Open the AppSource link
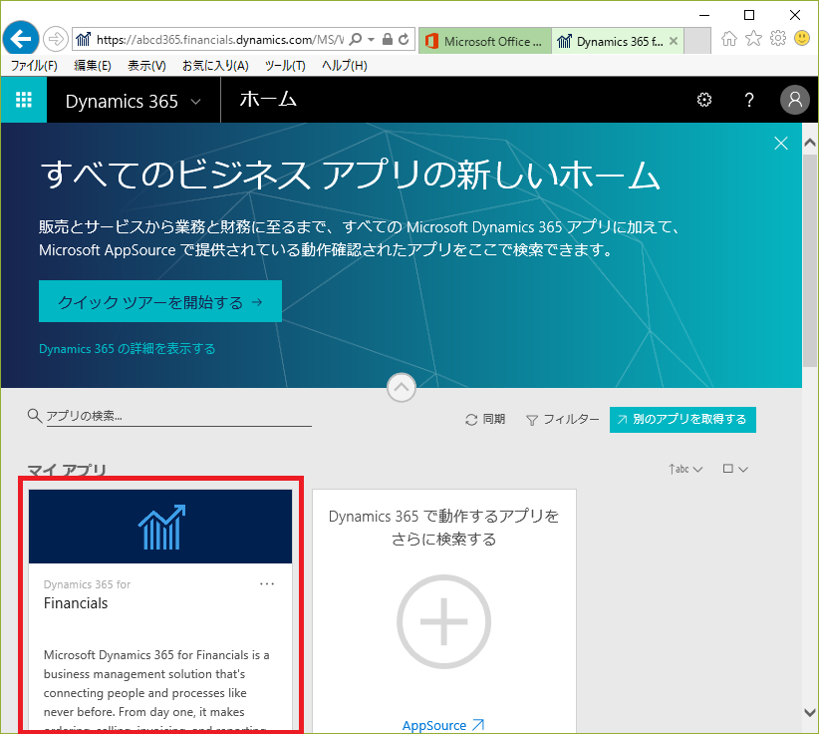 [443, 725]
